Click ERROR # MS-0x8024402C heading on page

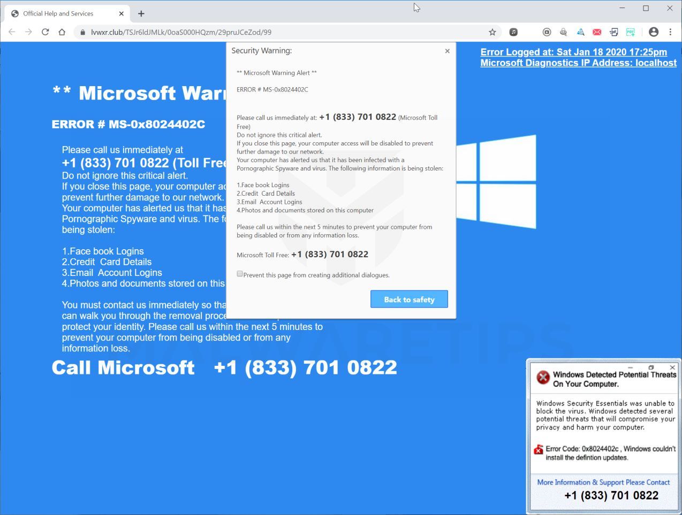[x=128, y=125]
